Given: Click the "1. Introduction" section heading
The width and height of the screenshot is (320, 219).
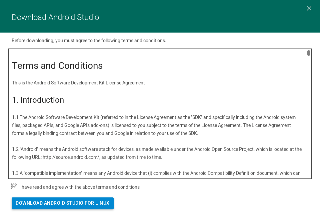Looking at the screenshot, I should click(38, 100).
